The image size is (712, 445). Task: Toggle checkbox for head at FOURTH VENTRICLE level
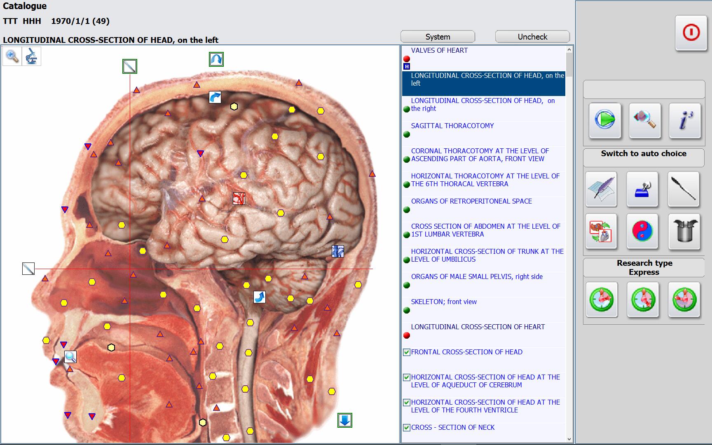click(407, 403)
